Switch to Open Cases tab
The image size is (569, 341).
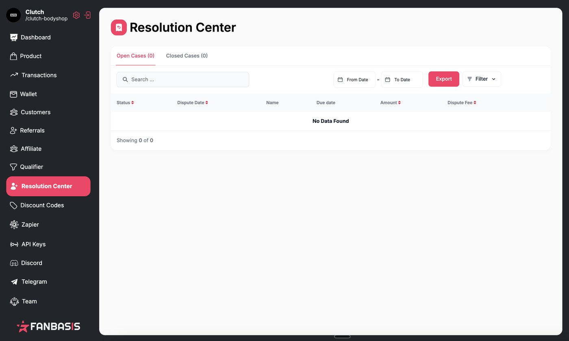135,56
